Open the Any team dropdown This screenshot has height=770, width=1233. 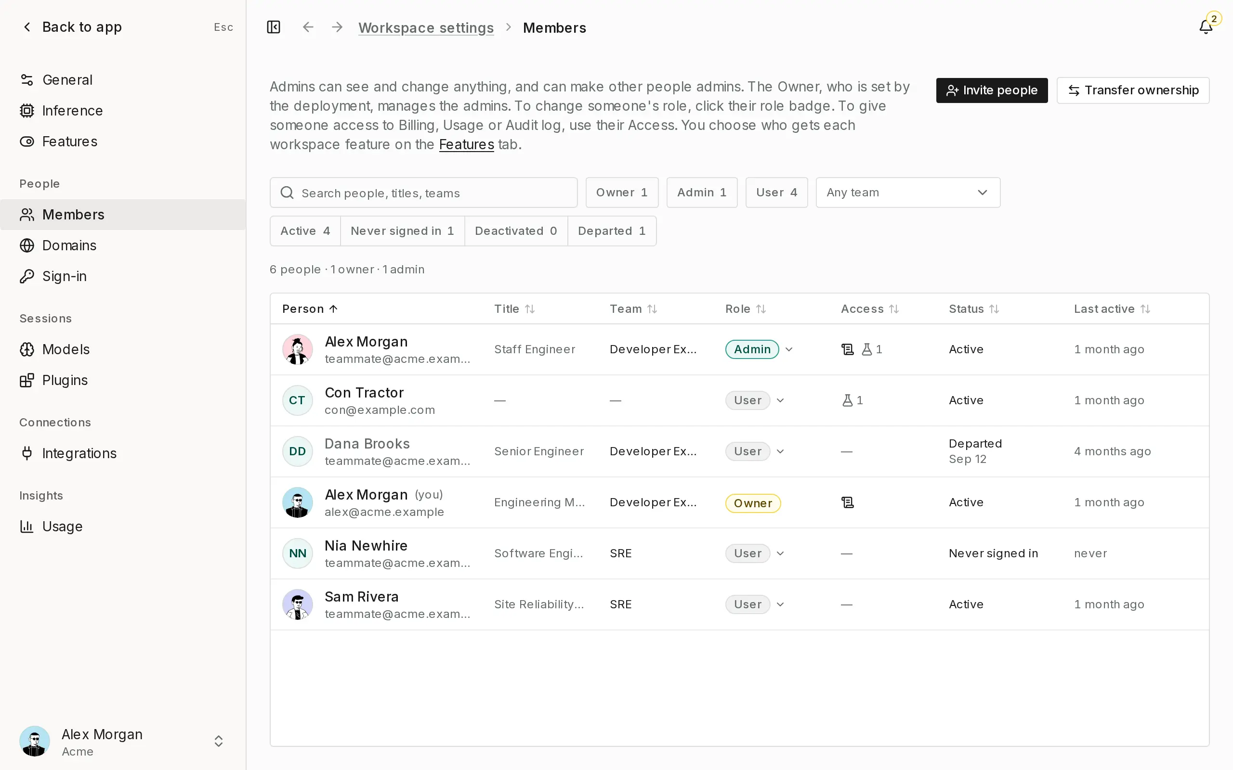coord(908,192)
